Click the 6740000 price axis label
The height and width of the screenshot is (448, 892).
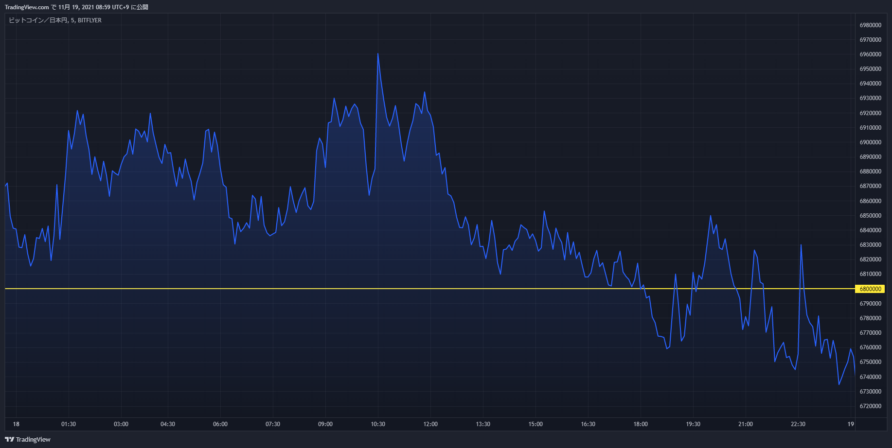pyautogui.click(x=871, y=377)
